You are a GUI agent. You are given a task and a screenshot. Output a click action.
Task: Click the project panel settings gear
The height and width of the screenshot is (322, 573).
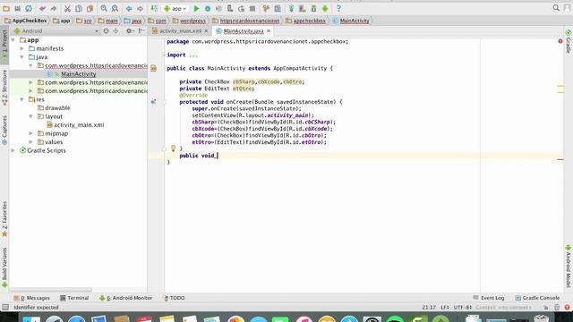(129, 31)
